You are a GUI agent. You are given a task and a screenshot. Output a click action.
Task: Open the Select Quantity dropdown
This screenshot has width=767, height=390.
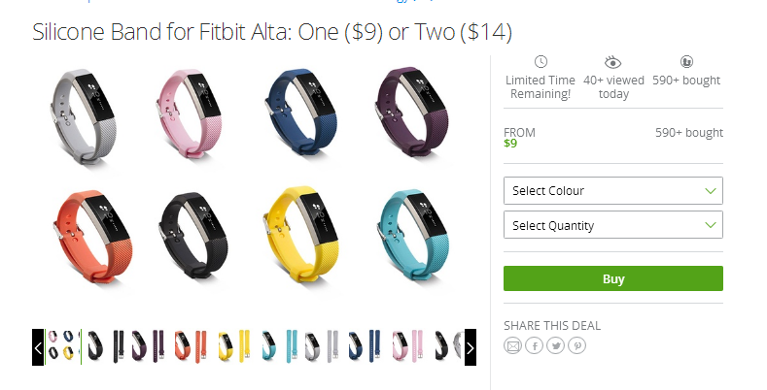[613, 225]
